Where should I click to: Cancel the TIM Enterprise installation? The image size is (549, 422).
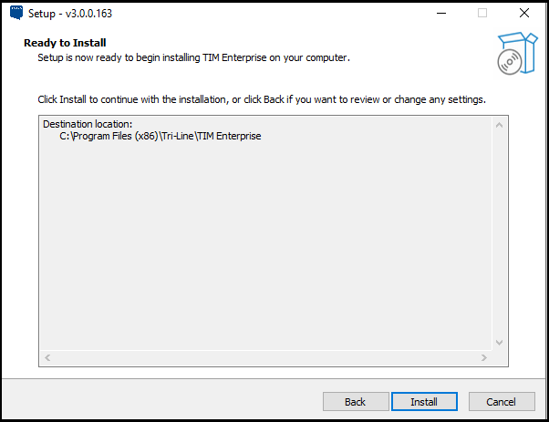pos(502,401)
